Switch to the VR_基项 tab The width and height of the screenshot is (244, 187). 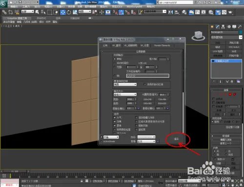(x=117, y=45)
